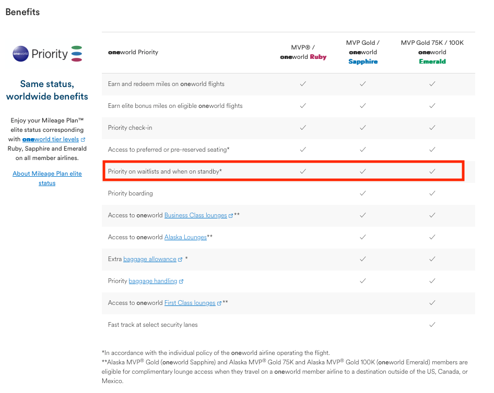Visit the Alaska Lounges link
Screen dimensions: 494x393
click(x=185, y=237)
